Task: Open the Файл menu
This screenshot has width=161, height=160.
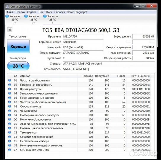Action: [x=10, y=12]
